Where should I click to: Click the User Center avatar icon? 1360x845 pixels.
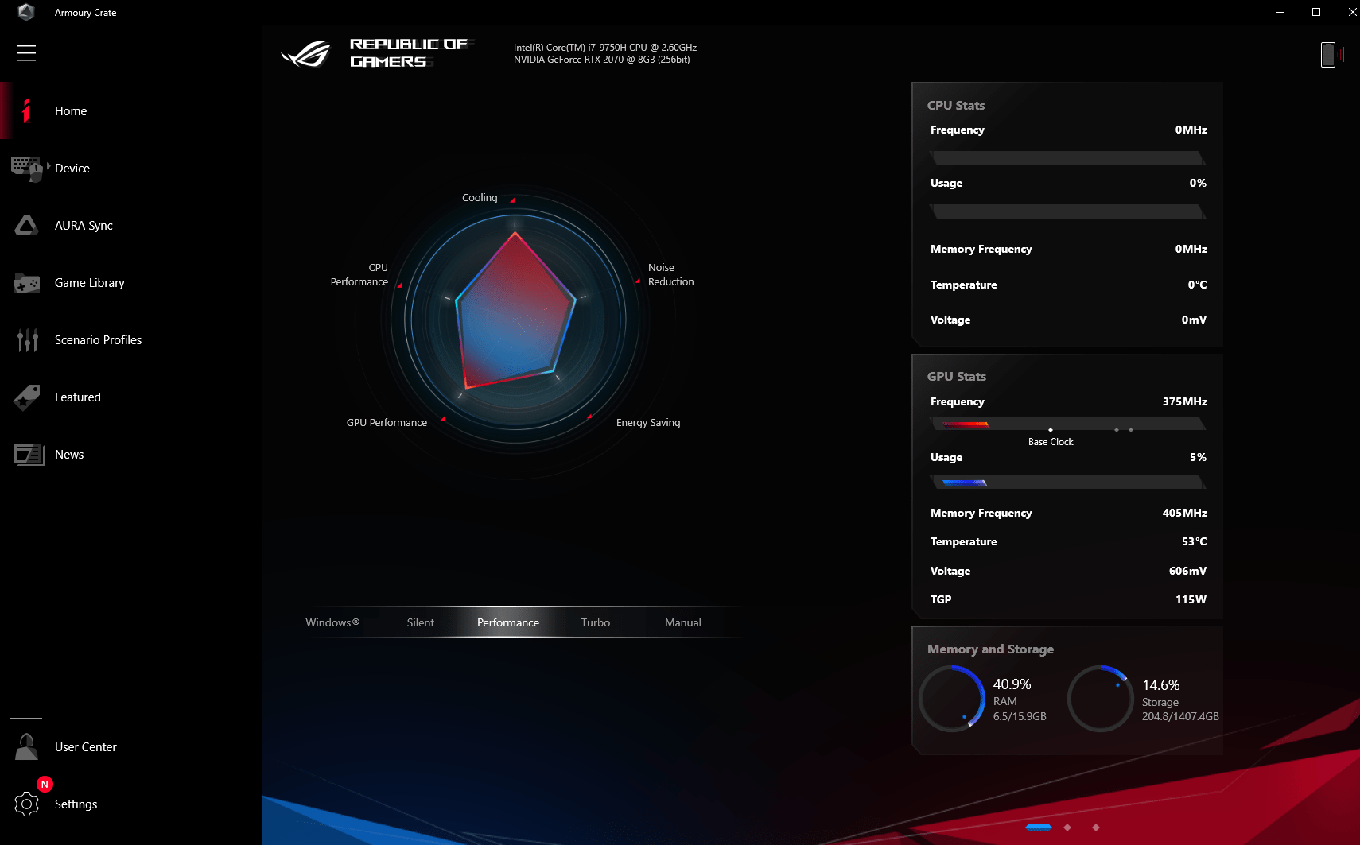26,747
